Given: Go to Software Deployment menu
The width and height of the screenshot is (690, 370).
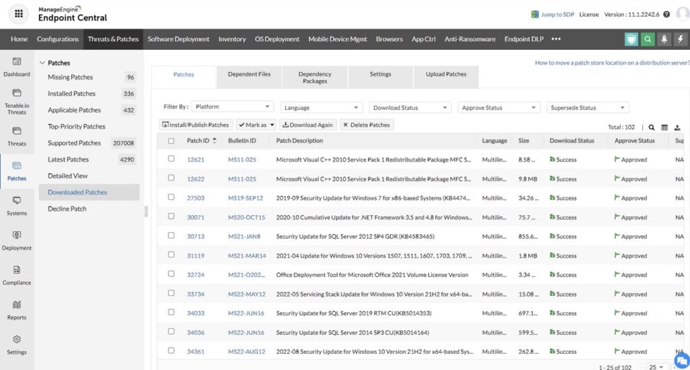Looking at the screenshot, I should click(x=178, y=39).
